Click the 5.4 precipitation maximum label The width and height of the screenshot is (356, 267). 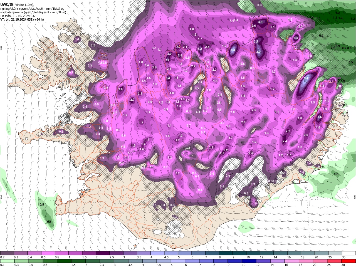click(x=306, y=78)
